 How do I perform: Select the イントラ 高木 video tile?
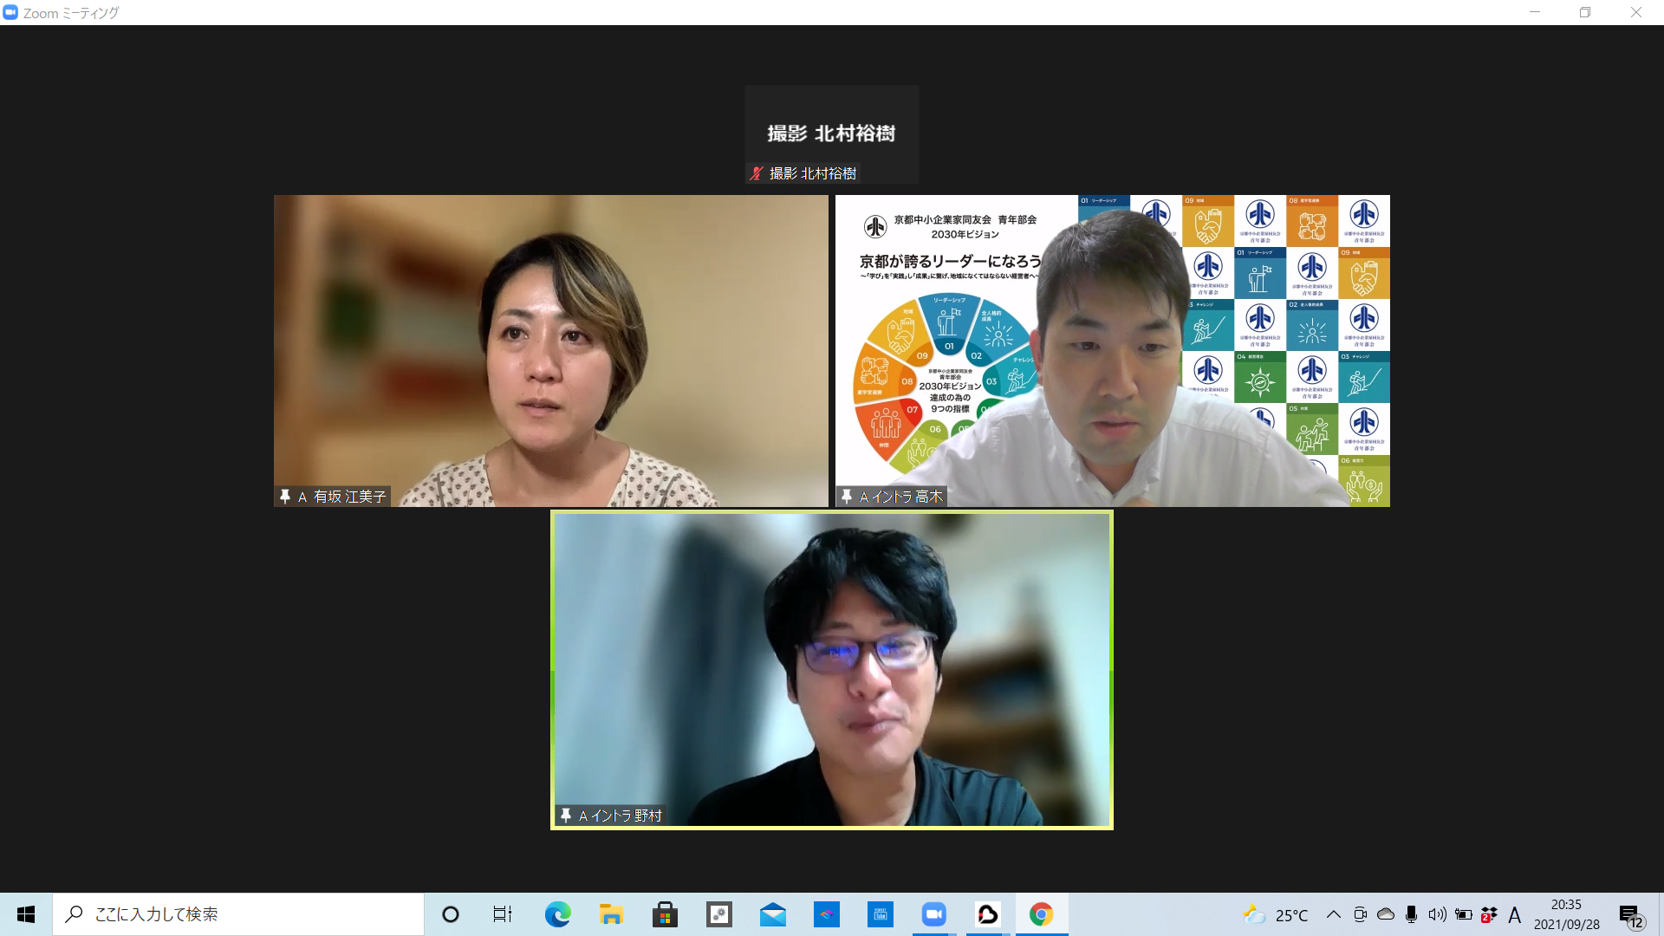pos(1113,351)
